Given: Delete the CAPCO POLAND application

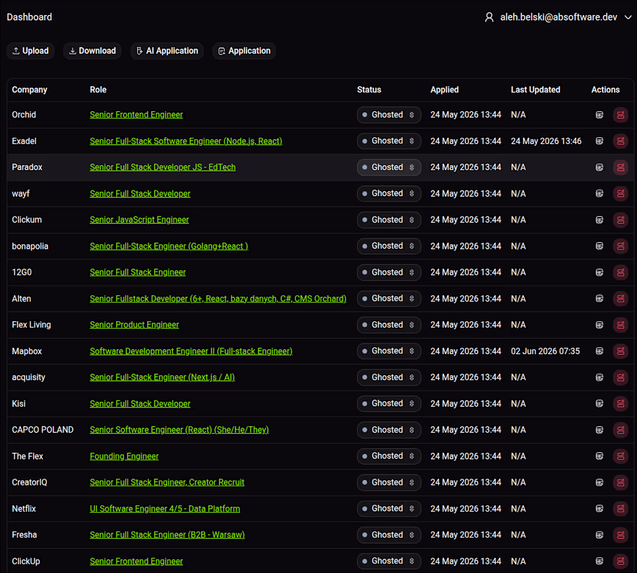Looking at the screenshot, I should (x=620, y=430).
